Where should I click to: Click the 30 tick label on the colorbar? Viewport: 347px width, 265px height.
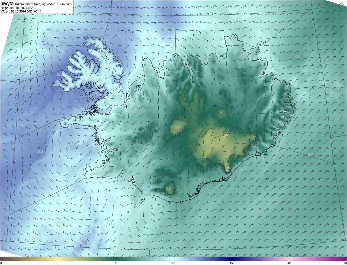tap(289, 263)
